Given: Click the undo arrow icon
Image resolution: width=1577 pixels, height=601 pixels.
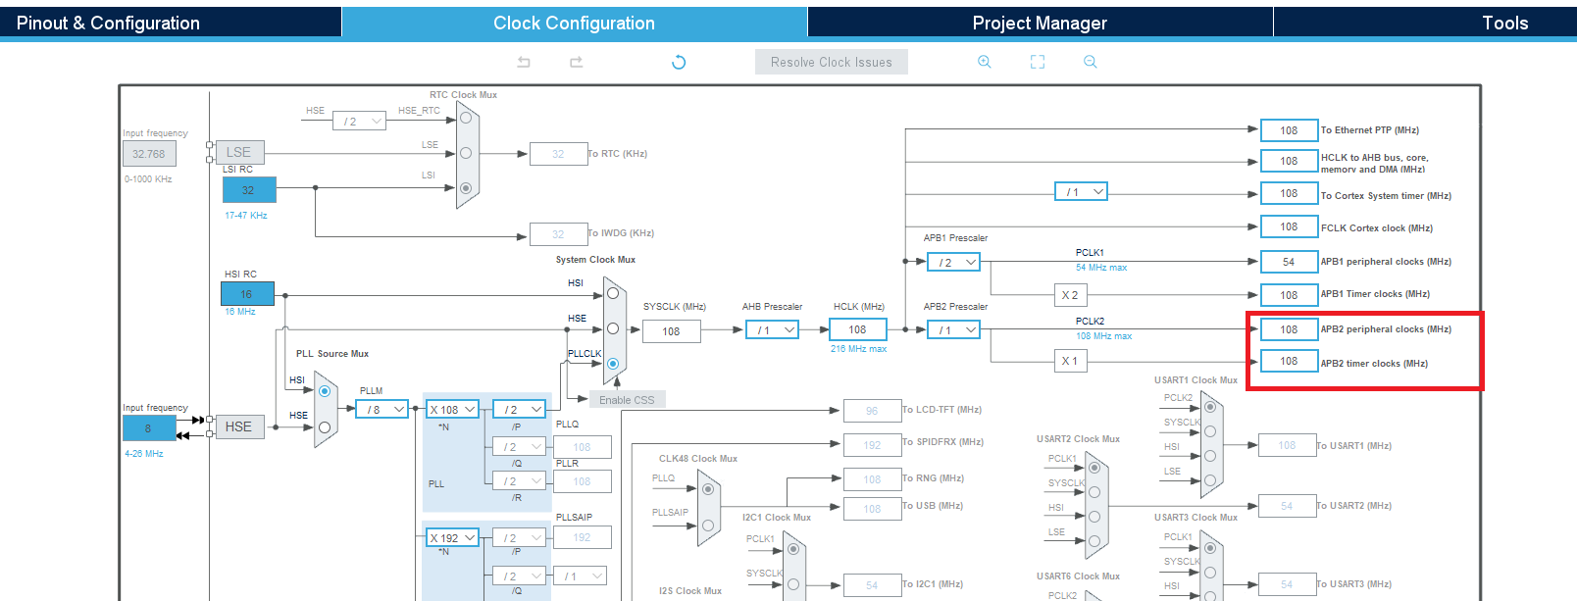Looking at the screenshot, I should coord(524,62).
